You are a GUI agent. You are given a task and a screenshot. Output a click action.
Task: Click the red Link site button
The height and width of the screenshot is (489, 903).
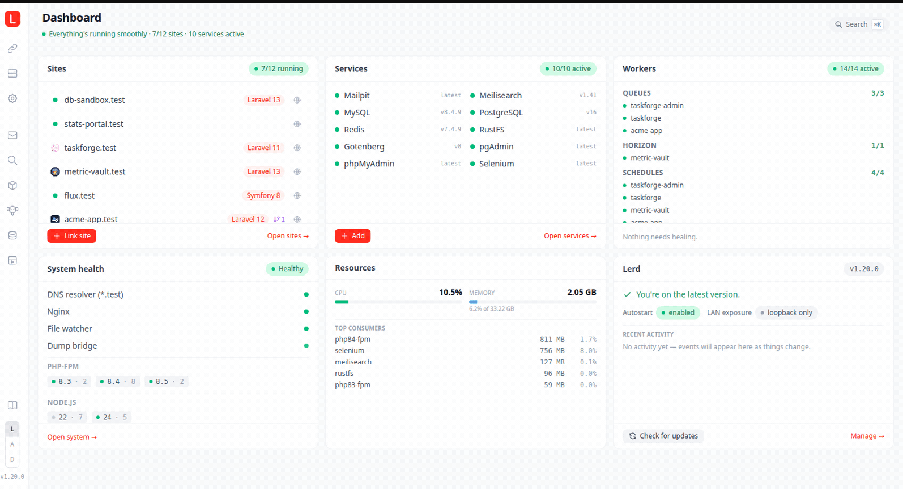click(72, 236)
